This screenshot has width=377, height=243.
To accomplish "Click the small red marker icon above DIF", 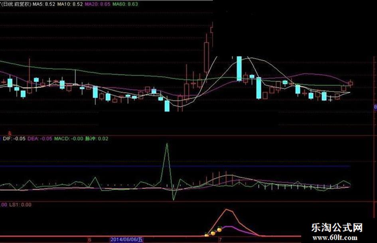I will (10, 133).
